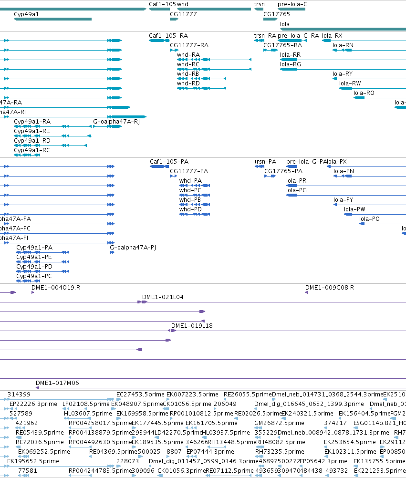Click lola-RO transcript label

coord(364,93)
